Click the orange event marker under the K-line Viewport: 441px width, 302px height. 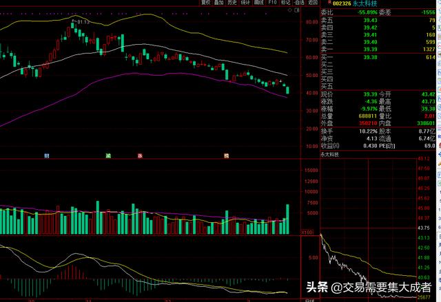[226, 155]
